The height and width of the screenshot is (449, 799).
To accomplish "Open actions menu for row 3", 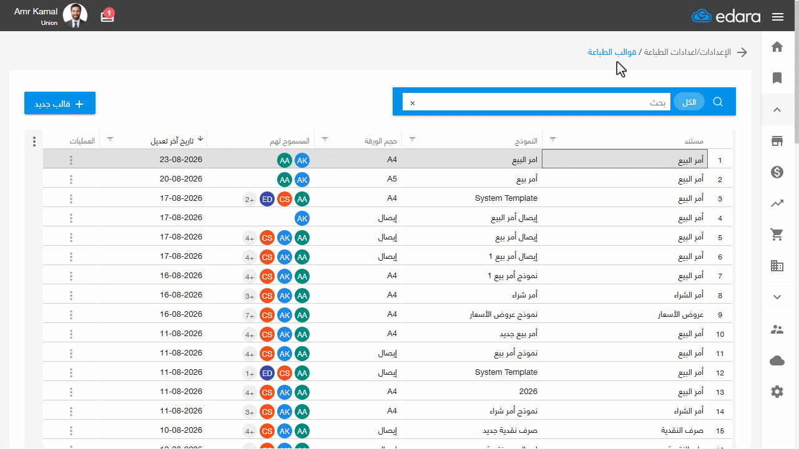I will [71, 199].
